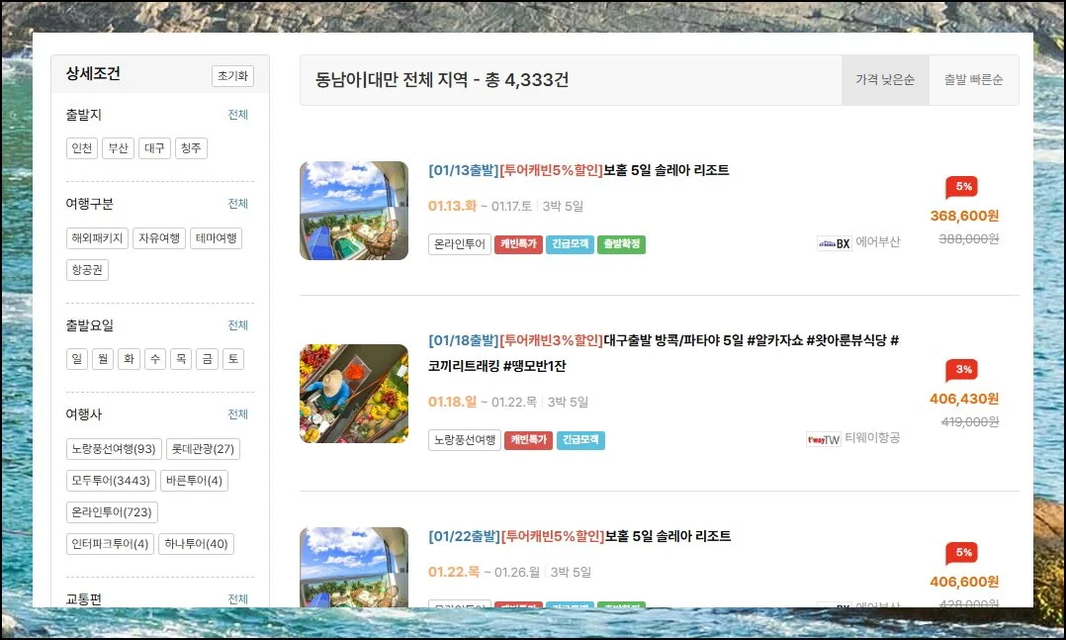
Task: Click the green 출발확정 tag on first listing
Action: (x=621, y=243)
